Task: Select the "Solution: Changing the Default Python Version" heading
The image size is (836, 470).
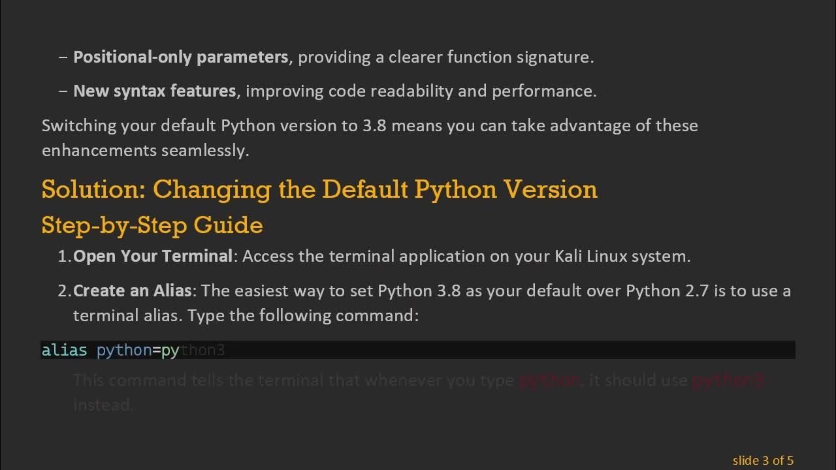Action: click(319, 189)
